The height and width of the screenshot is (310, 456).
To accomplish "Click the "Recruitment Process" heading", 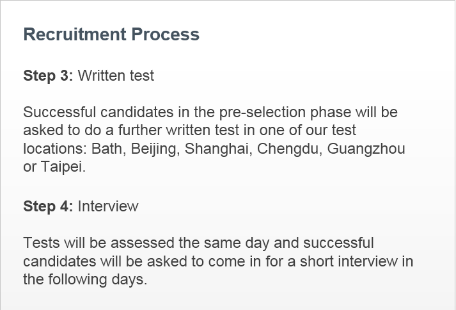I will [x=111, y=35].
